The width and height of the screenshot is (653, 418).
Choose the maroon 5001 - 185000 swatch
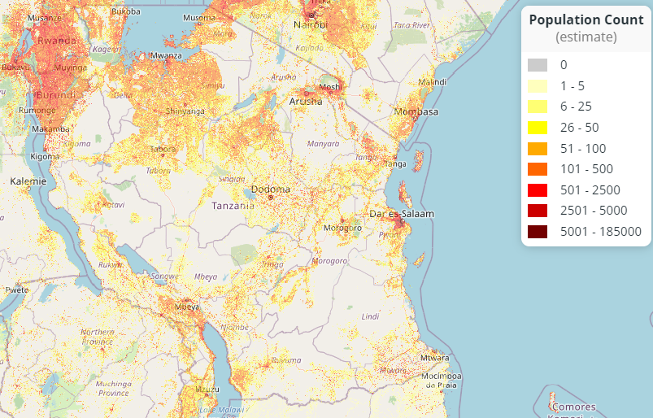point(538,232)
